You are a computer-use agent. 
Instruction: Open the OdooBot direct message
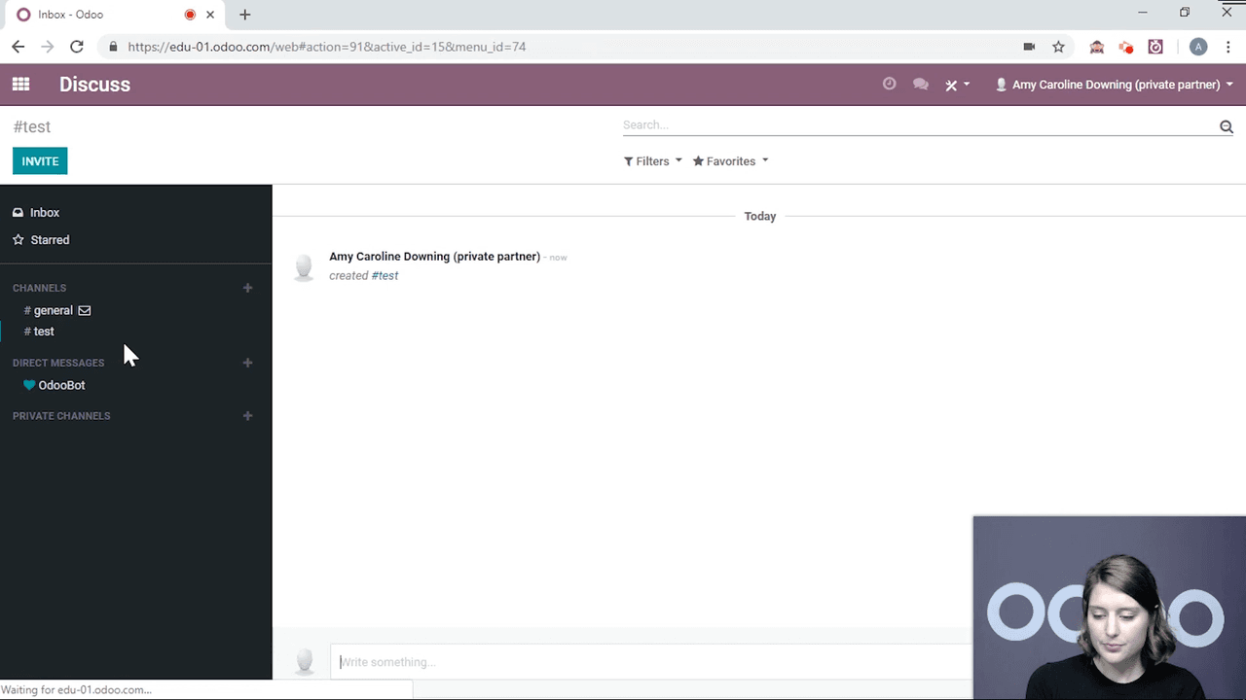(x=61, y=385)
